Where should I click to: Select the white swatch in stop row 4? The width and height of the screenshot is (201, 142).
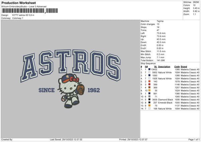[149, 78]
